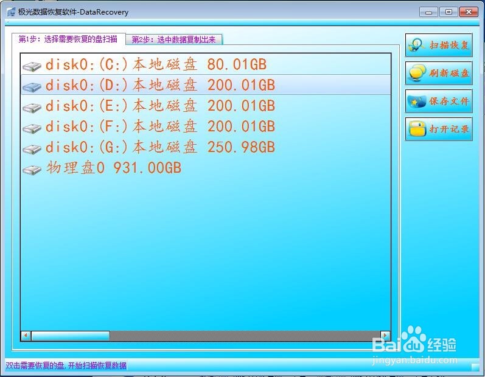Close the DataRecovery window

469,12
